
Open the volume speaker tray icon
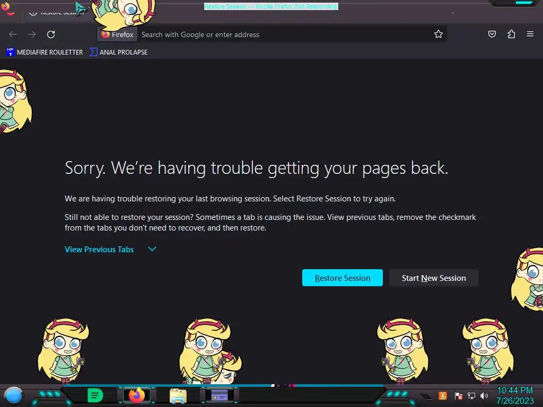point(484,396)
